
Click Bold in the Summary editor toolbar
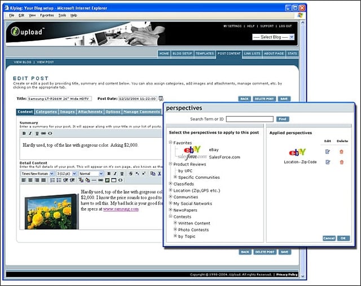24,133
